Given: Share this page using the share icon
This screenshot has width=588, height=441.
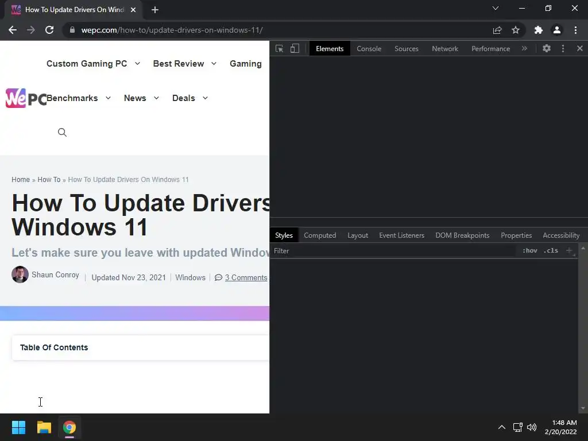Looking at the screenshot, I should pyautogui.click(x=497, y=30).
